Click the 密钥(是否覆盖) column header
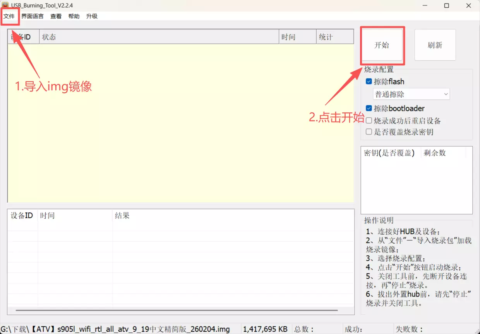480x334 pixels. point(391,153)
